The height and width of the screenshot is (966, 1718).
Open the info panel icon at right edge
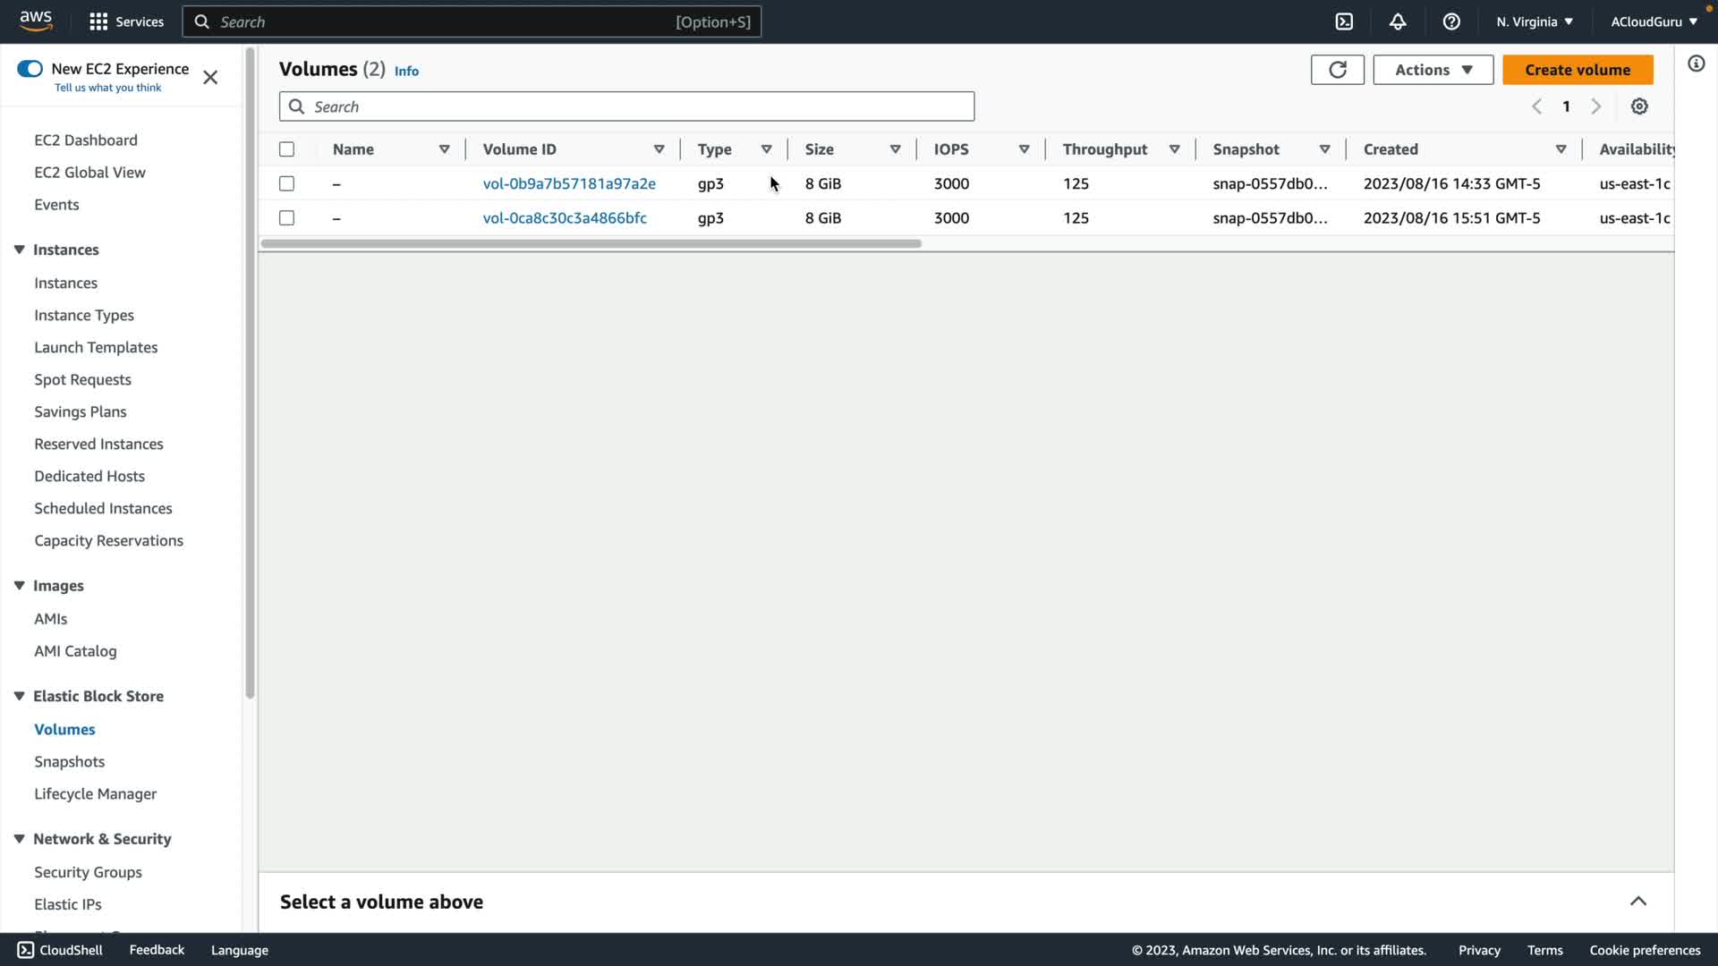[x=1696, y=64]
